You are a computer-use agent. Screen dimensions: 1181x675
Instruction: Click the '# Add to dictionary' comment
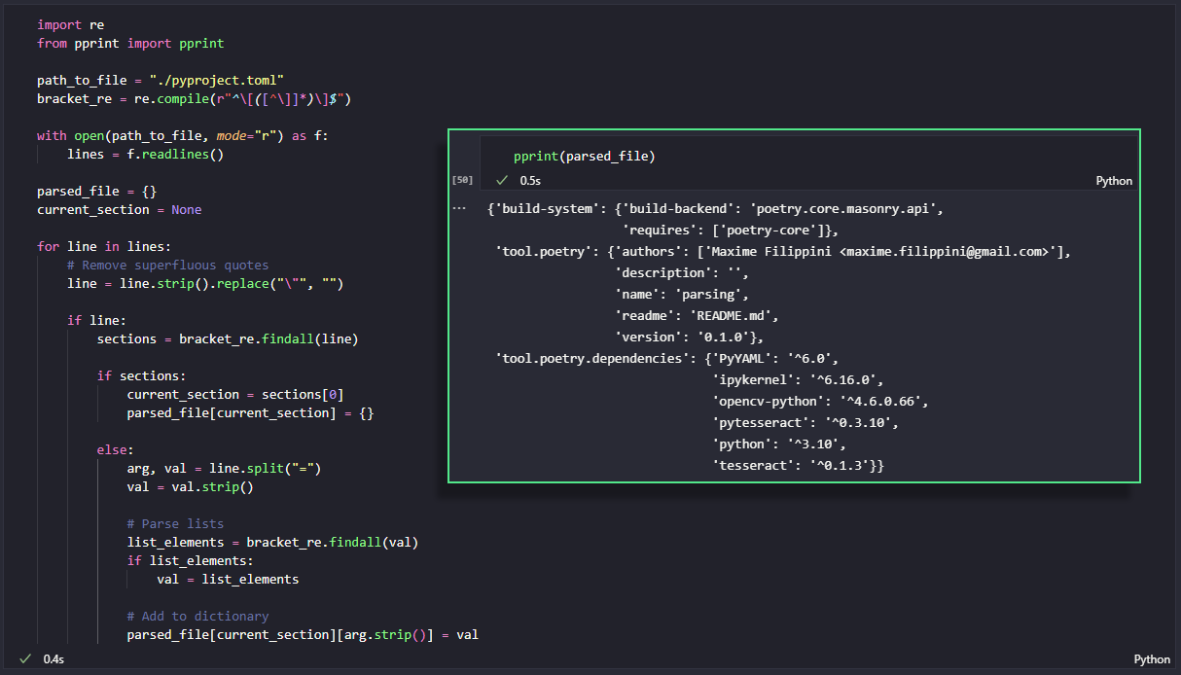click(x=197, y=616)
